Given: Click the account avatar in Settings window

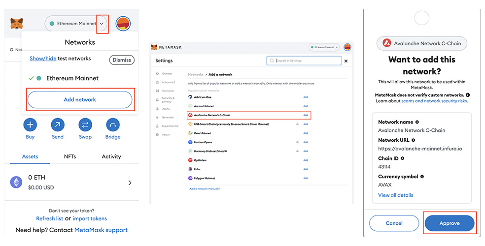Looking at the screenshot, I should click(x=347, y=47).
